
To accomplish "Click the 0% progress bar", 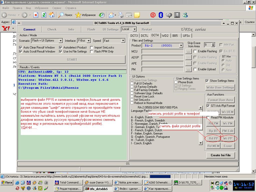I will [x=128, y=163].
